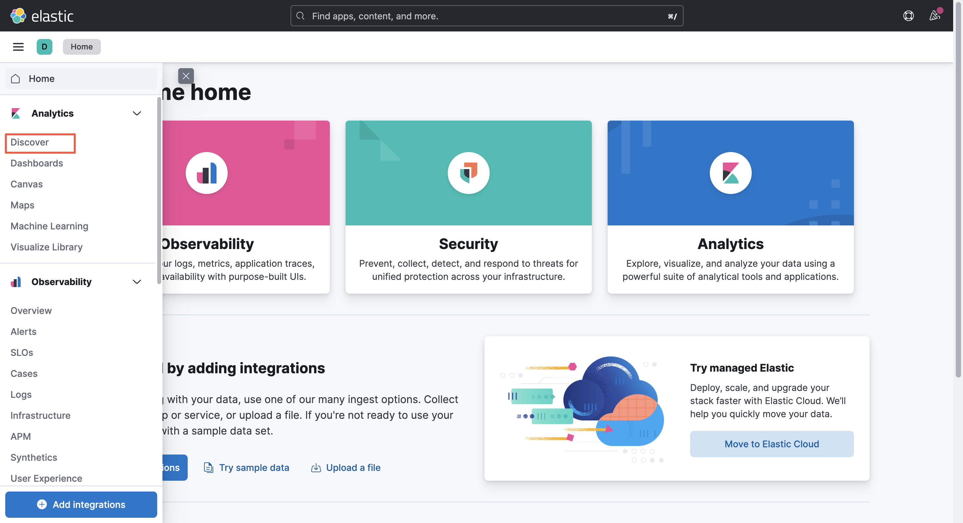The width and height of the screenshot is (963, 523).
Task: Click the Home breadcrumb
Action: tap(82, 47)
